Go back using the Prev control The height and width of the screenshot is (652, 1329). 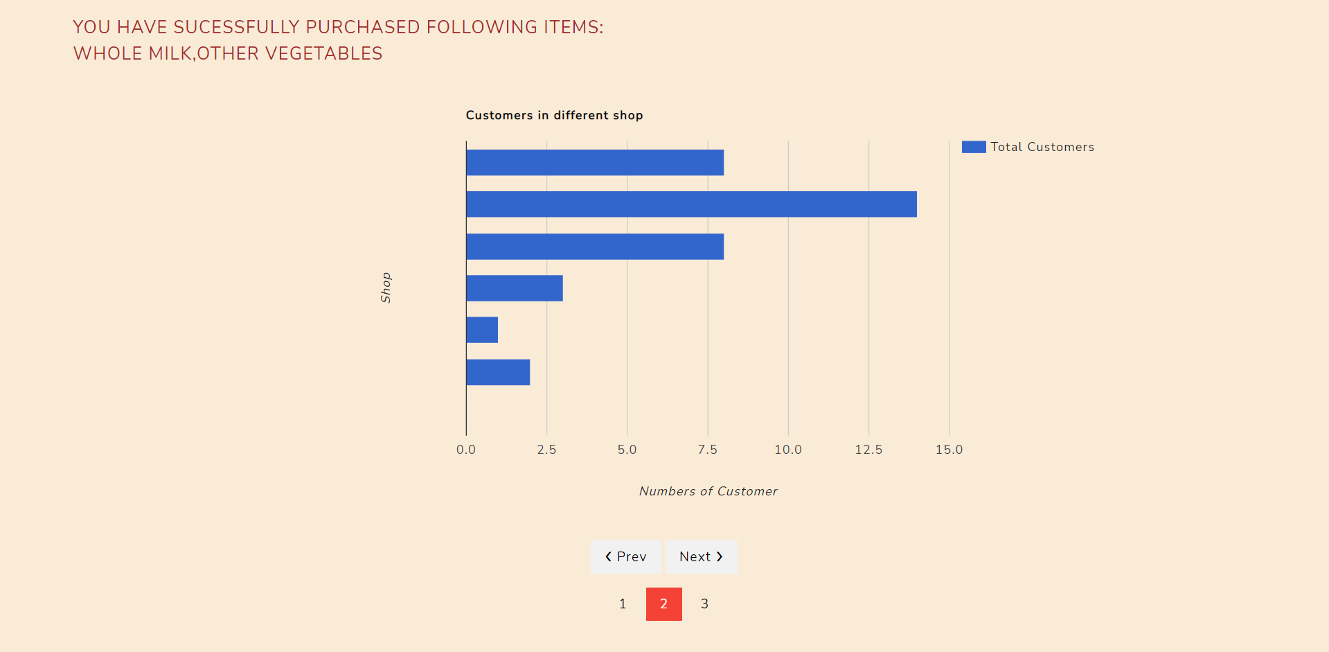[x=625, y=556]
